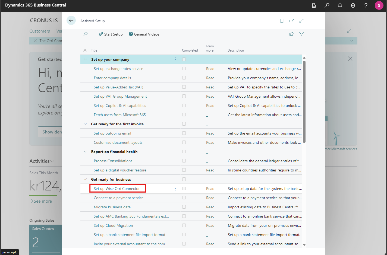Expand the Assisted Setup page to full width
This screenshot has height=255, width=387.
301,21
